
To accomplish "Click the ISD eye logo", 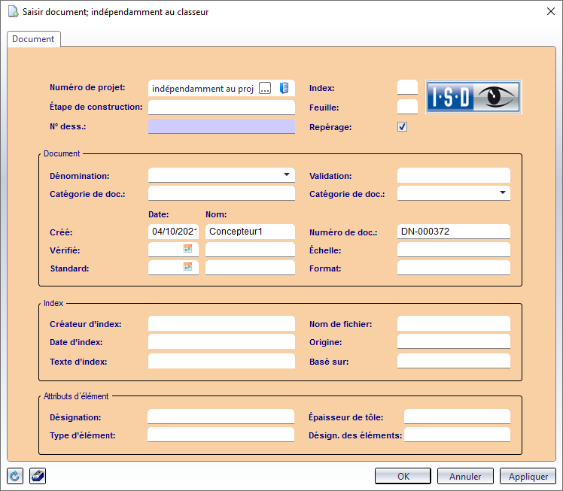I will (x=473, y=96).
